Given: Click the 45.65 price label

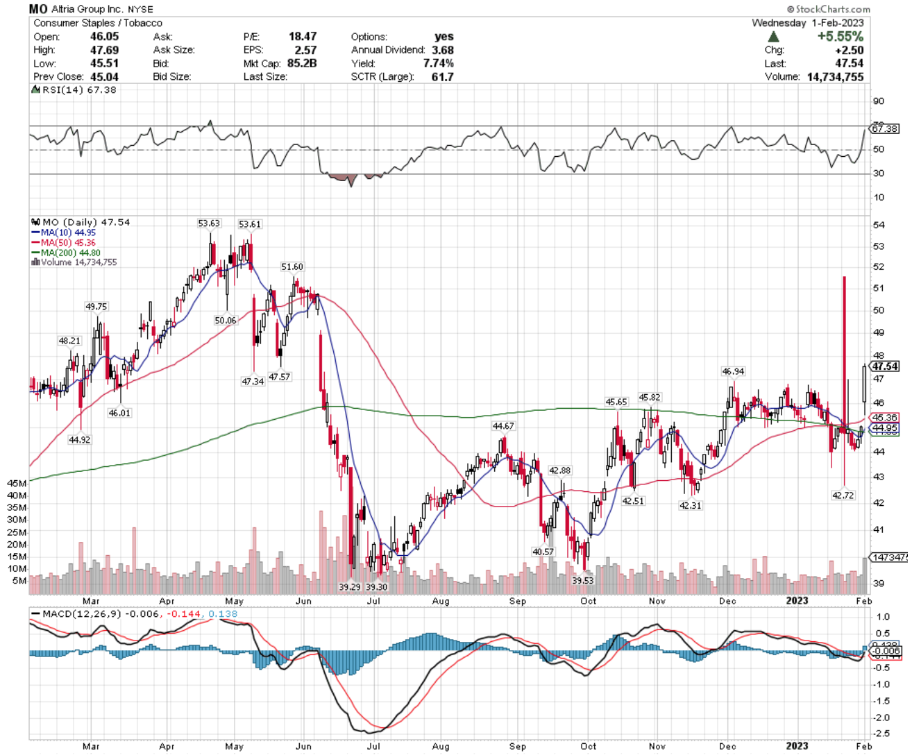Looking at the screenshot, I should [616, 402].
